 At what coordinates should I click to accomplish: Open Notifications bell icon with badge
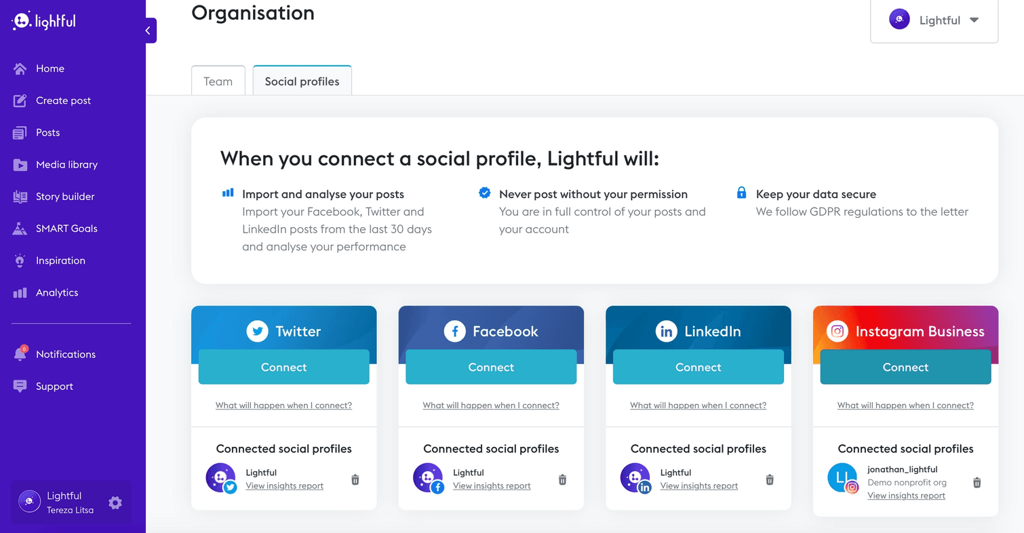20,354
